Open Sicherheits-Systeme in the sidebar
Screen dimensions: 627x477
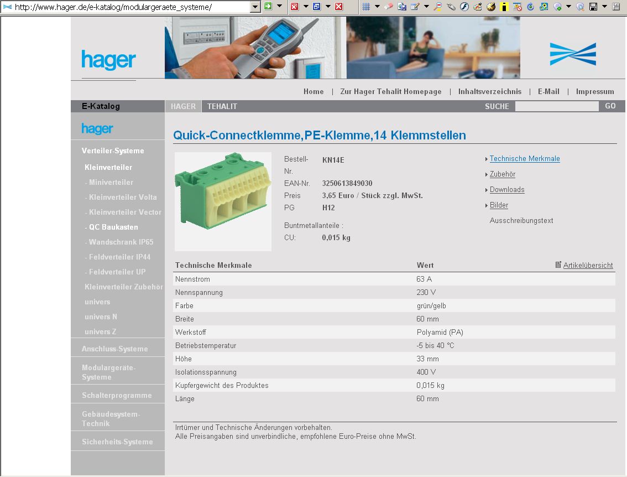(x=118, y=442)
